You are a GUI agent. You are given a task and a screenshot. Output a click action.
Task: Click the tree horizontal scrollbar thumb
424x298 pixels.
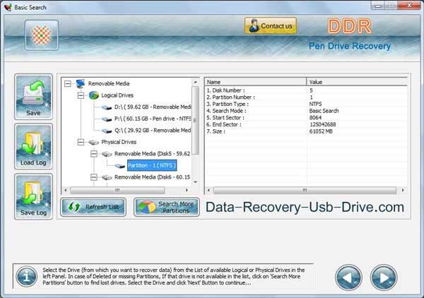117,190
